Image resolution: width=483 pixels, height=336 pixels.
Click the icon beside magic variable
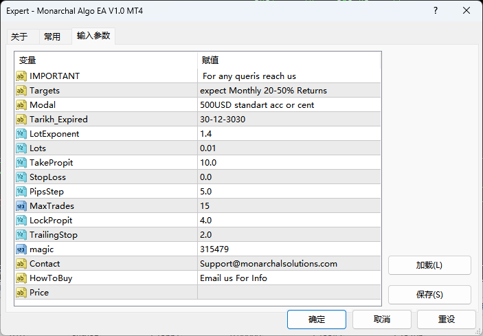[21, 249]
